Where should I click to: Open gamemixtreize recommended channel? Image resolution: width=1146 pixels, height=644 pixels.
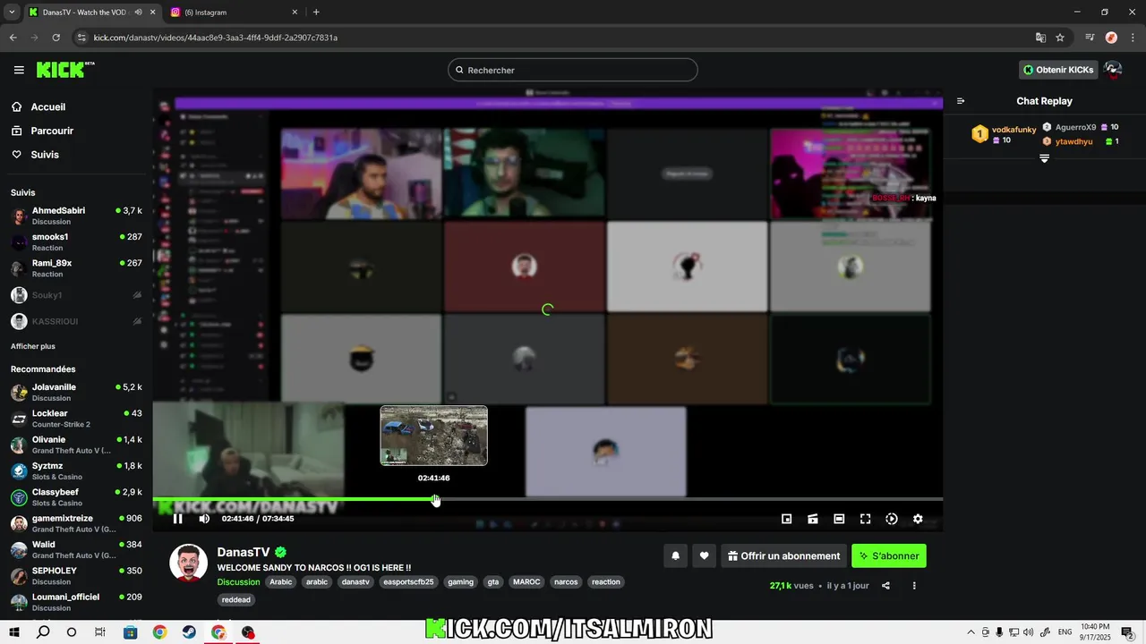tap(76, 523)
